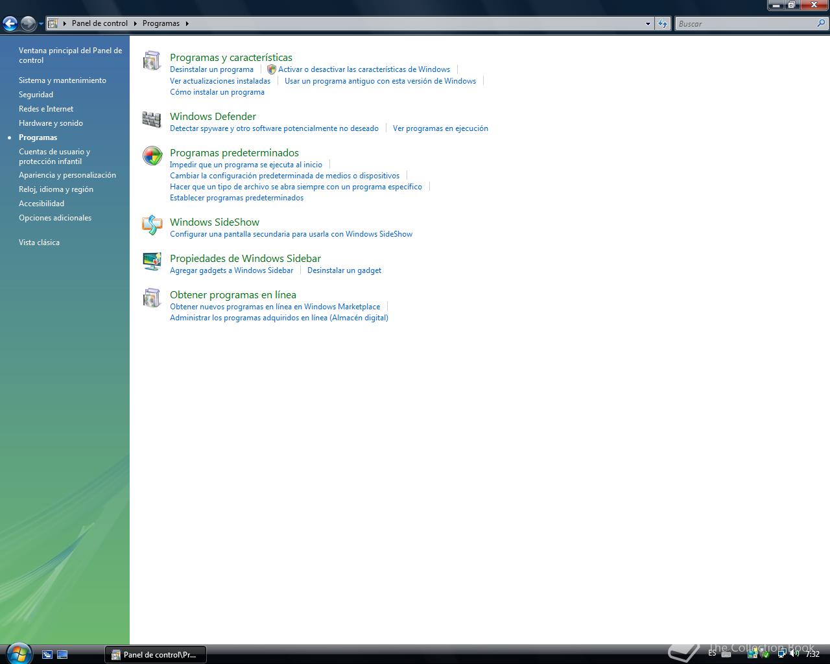This screenshot has width=830, height=664.
Task: Select Programas in sidebar
Action: [38, 137]
